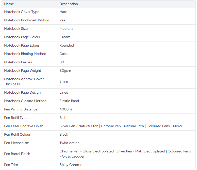
Task: Select Notebook Bookmark Ribbon label
Action: 26,20
